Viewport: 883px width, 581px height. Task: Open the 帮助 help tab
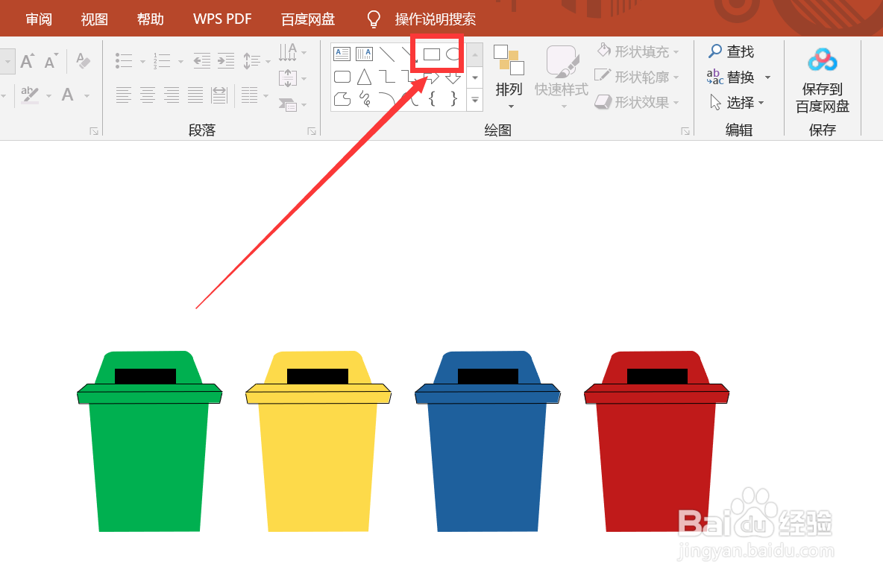pos(151,19)
